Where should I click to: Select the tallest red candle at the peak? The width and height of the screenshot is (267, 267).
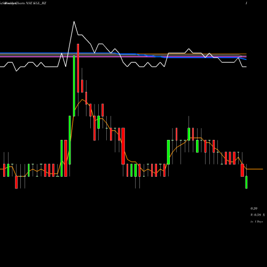78,68
